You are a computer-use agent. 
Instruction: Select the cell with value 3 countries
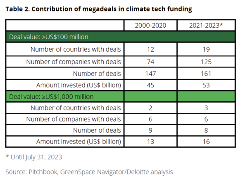click(x=205, y=108)
